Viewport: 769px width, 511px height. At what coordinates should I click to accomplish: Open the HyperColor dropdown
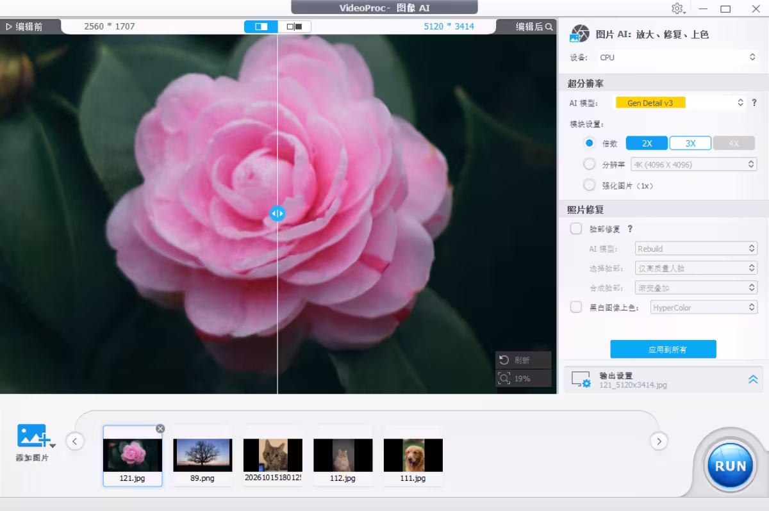704,307
